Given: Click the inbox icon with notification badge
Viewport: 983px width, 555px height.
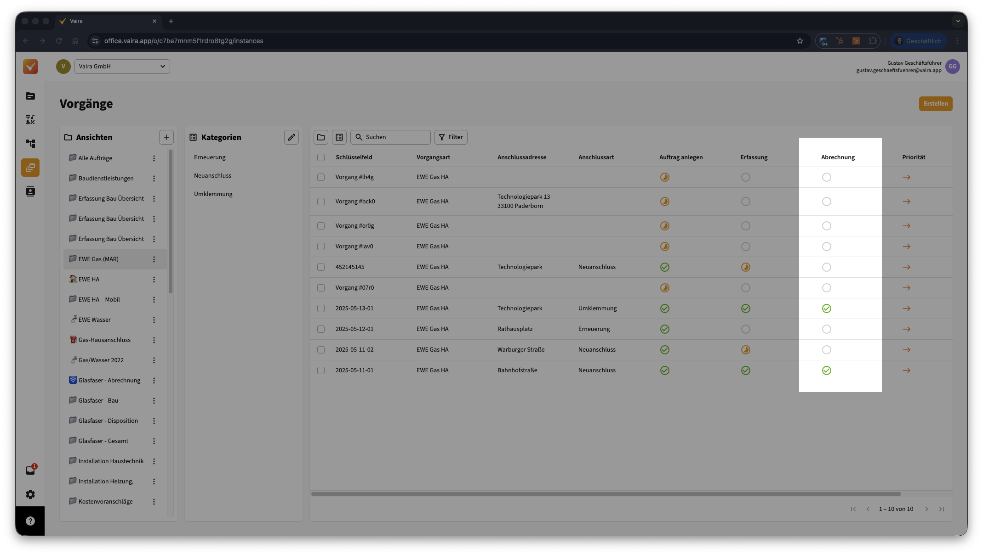Looking at the screenshot, I should [x=30, y=470].
